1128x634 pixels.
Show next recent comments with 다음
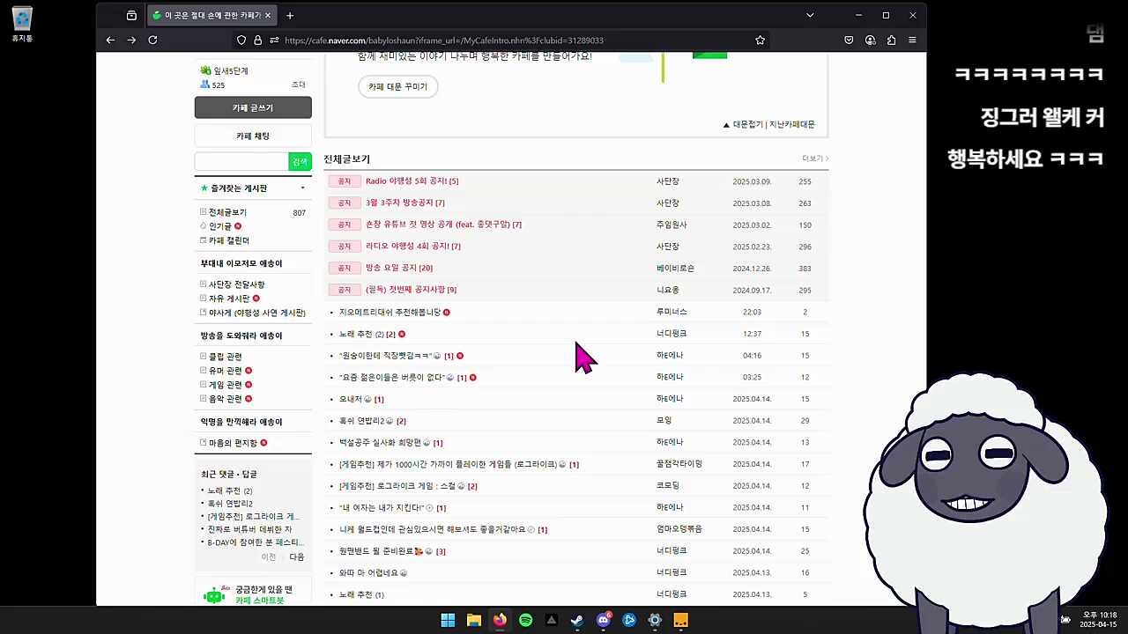click(297, 557)
